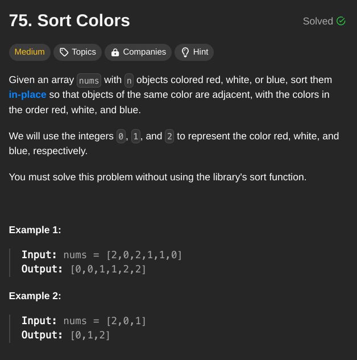Open the Companies pill button
This screenshot has width=357, height=360.
(138, 52)
